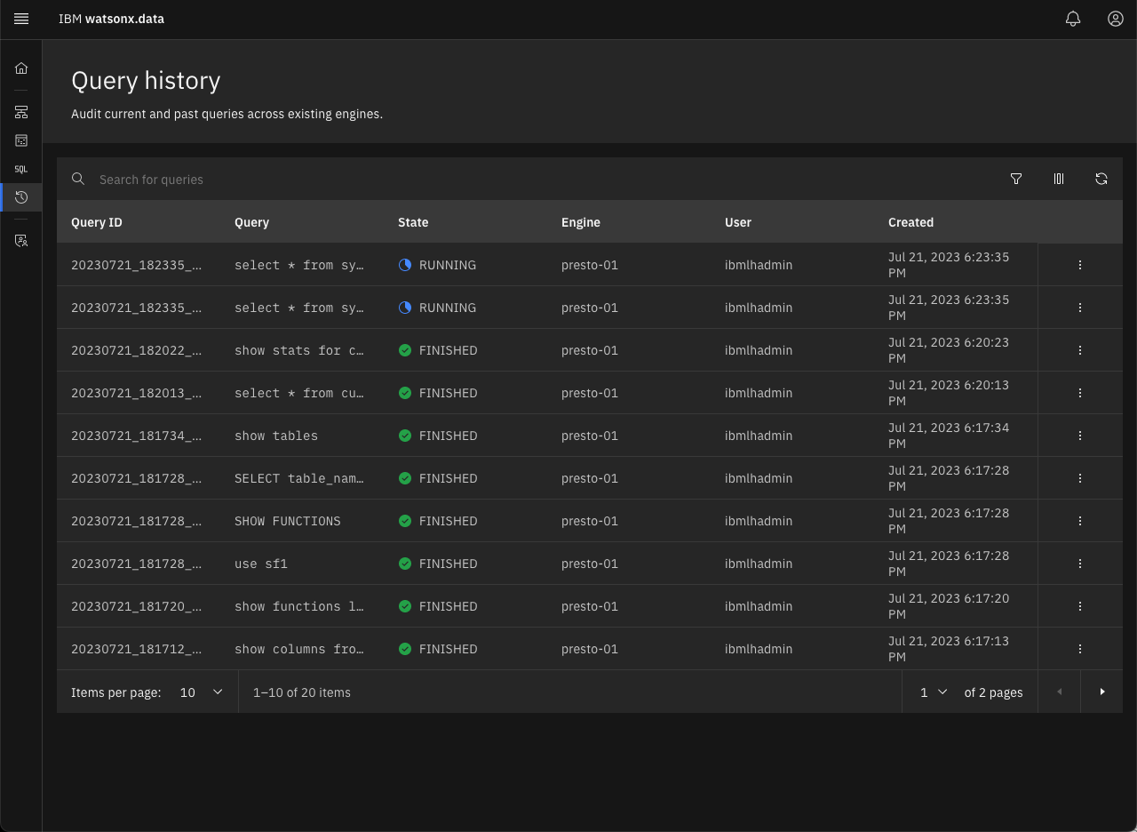Open overflow menu for second RUNNING query

click(x=1080, y=308)
